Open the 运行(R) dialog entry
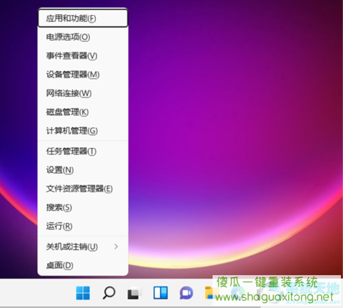The width and height of the screenshot is (343, 308). coord(83,226)
